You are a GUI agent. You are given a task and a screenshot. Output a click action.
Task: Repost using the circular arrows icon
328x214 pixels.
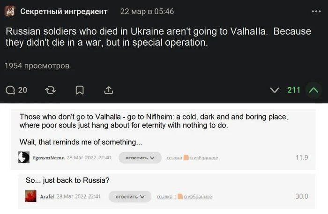50,90
